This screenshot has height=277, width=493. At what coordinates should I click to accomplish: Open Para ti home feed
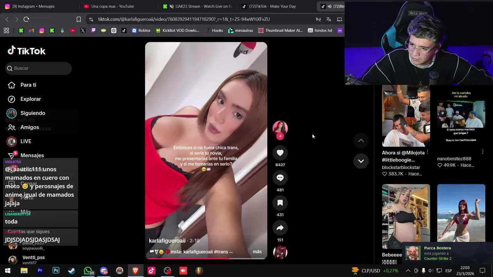pyautogui.click(x=28, y=85)
